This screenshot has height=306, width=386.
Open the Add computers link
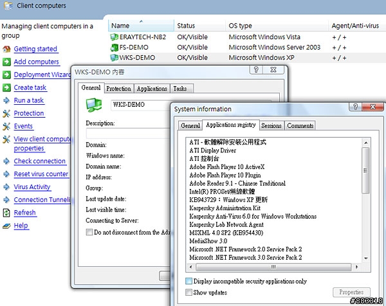(37, 62)
